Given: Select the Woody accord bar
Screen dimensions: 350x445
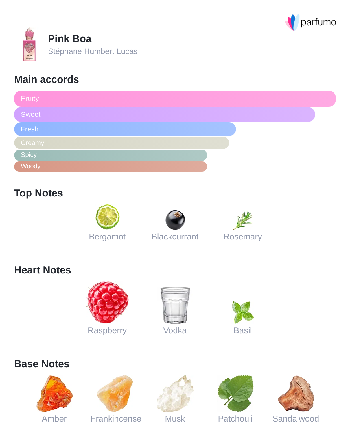Looking at the screenshot, I should (x=111, y=166).
